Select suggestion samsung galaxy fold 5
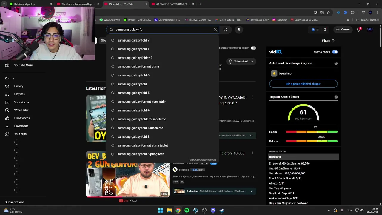 coord(162,93)
